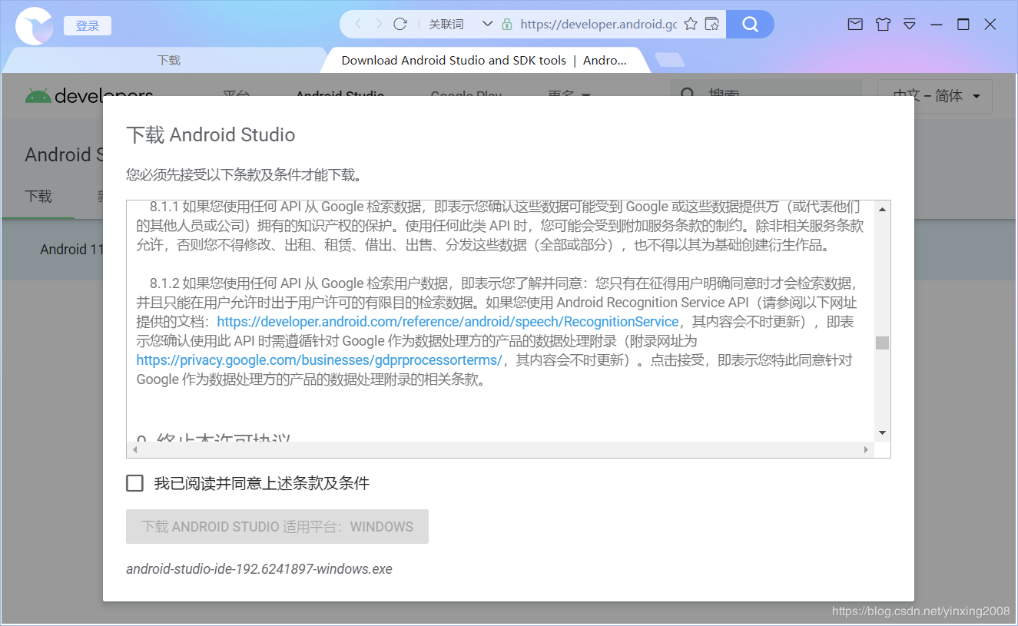
Task: Click the browser bird logo icon
Action: (34, 25)
